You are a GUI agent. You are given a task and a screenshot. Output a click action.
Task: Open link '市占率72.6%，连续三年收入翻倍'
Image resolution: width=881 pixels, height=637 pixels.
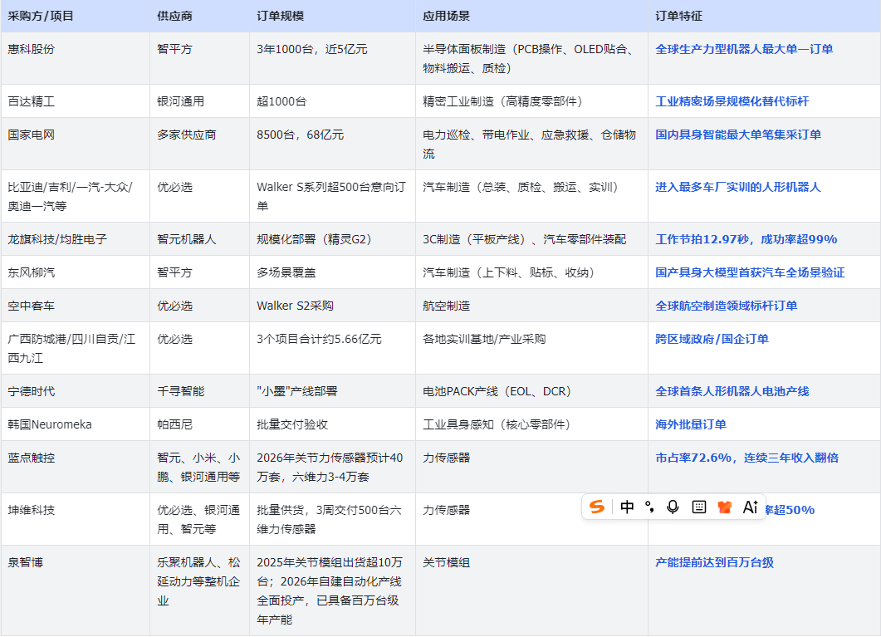pyautogui.click(x=746, y=458)
